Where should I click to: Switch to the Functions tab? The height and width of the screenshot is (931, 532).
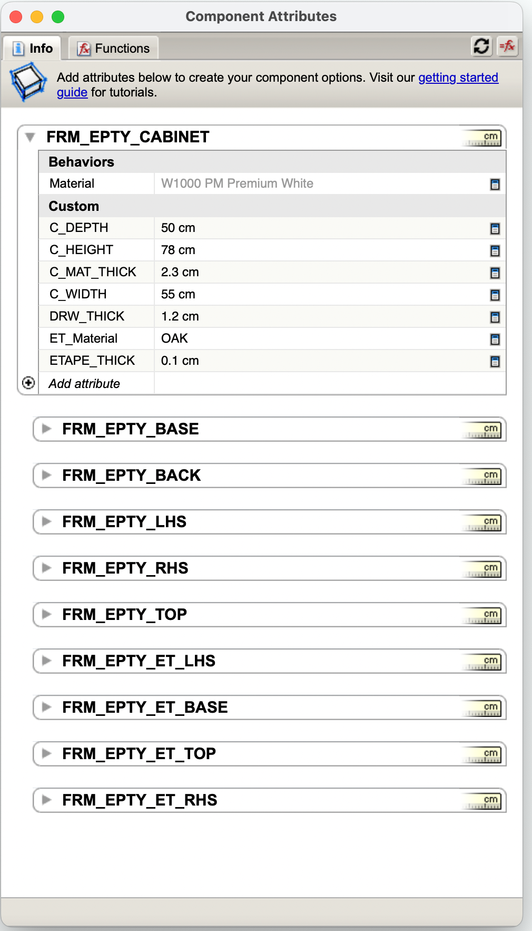click(x=114, y=49)
